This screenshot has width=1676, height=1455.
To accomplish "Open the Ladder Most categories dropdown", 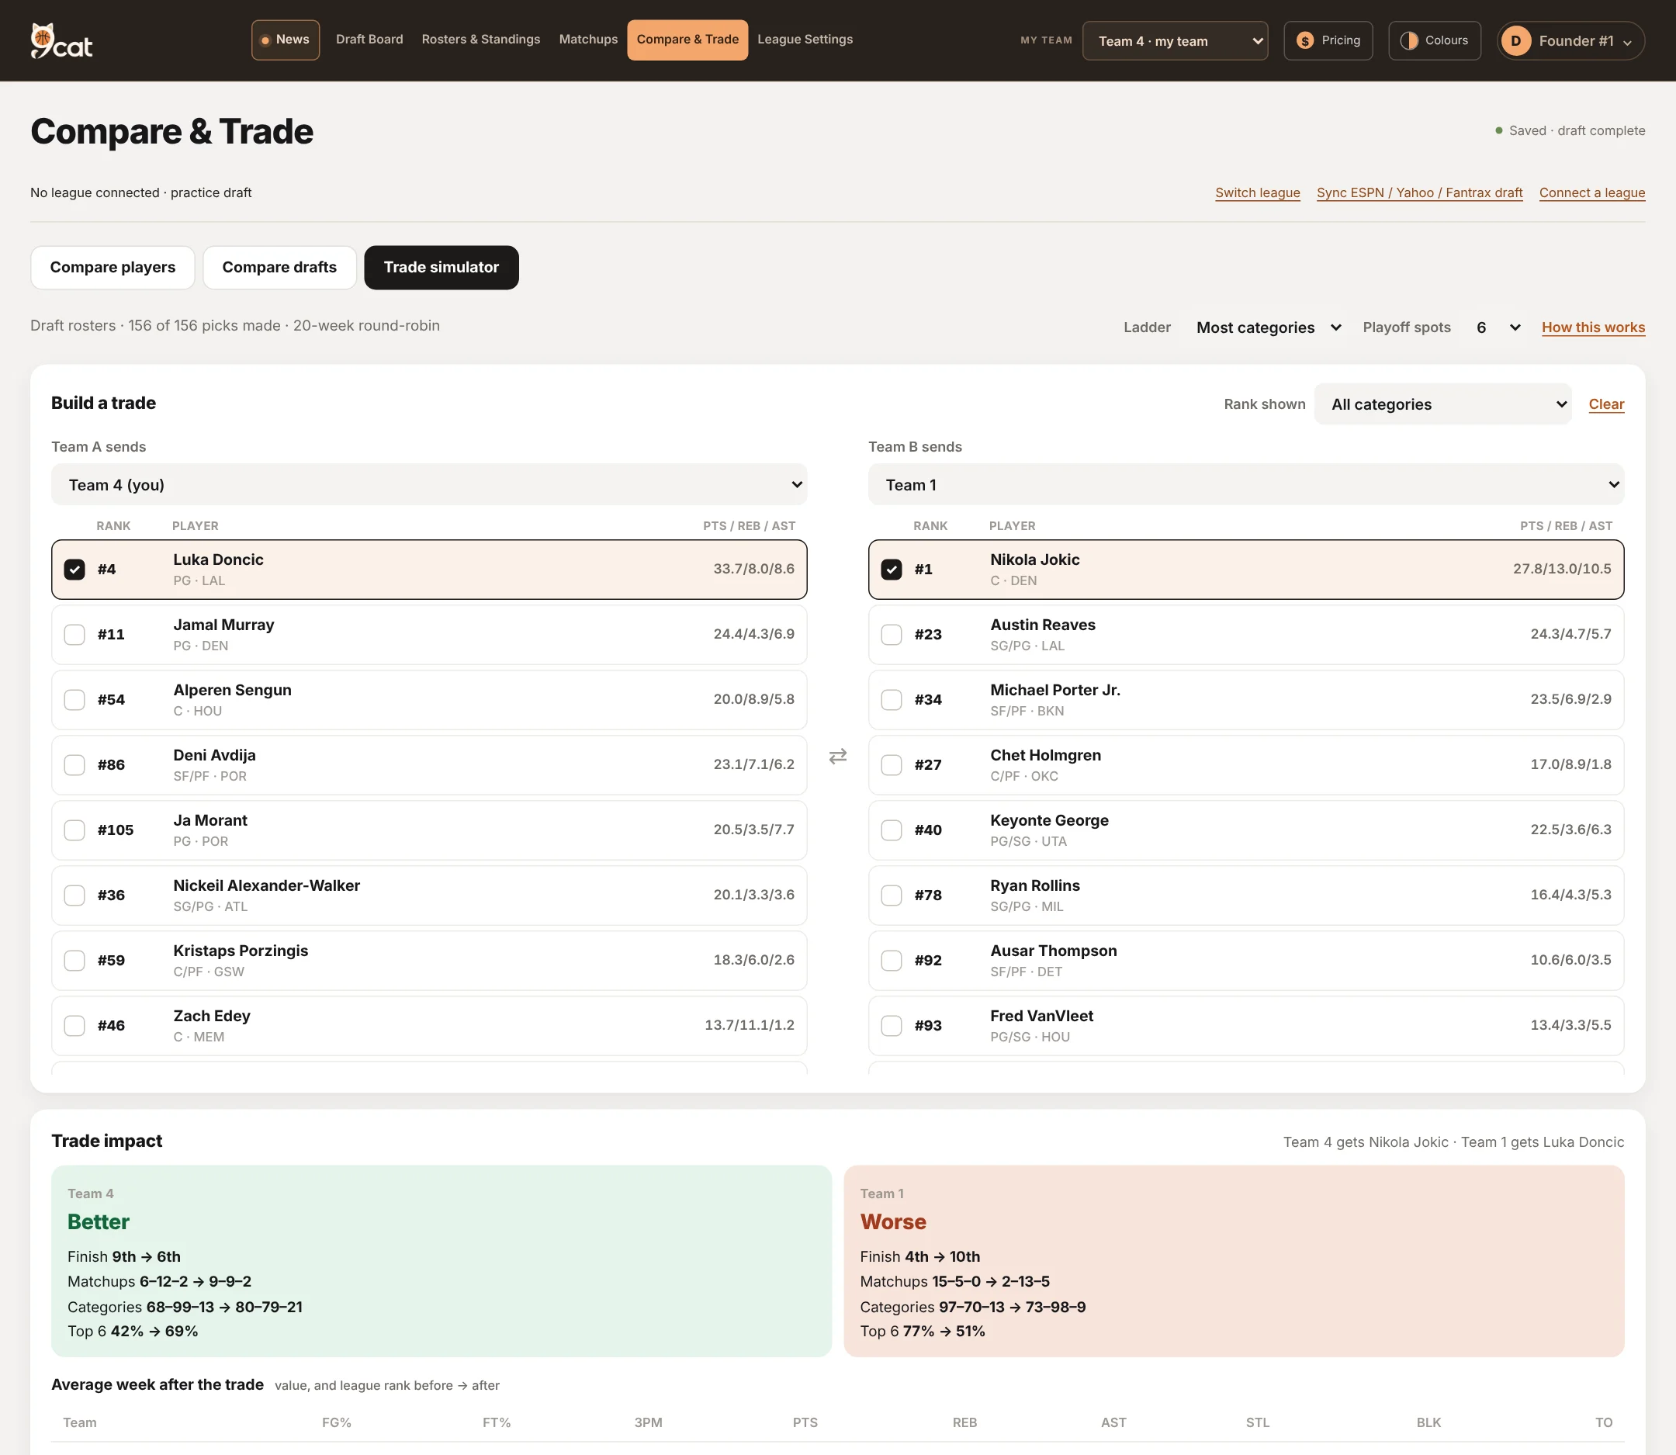I will point(1267,327).
